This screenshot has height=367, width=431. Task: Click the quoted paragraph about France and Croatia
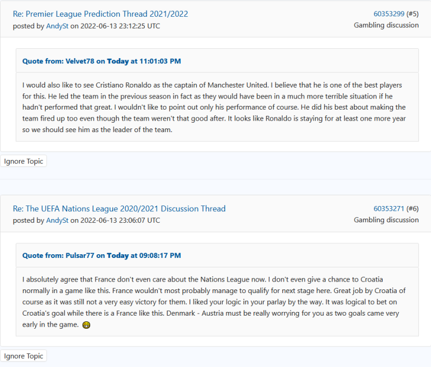point(214,302)
